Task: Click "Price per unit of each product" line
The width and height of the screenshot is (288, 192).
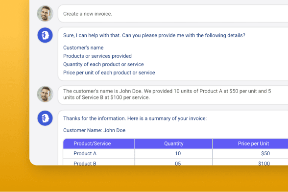Action: pos(109,72)
